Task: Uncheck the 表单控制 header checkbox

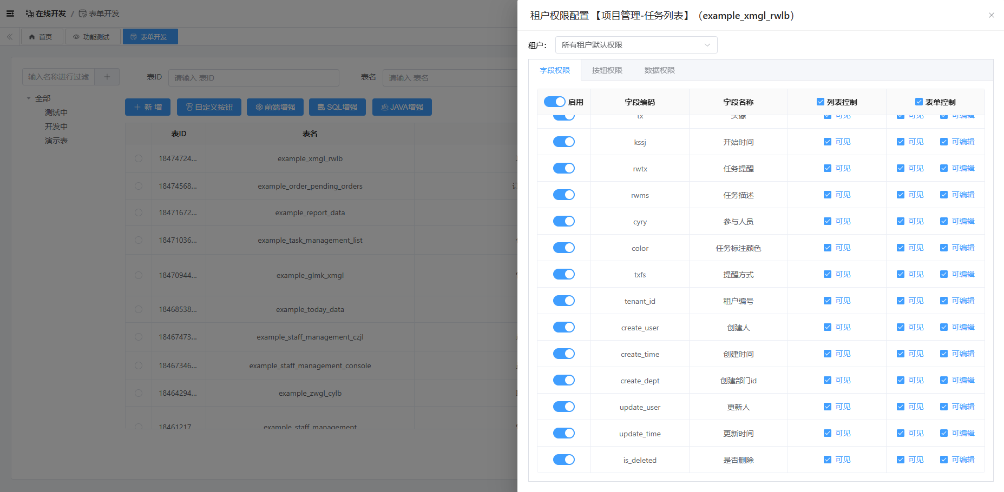Action: (x=918, y=101)
